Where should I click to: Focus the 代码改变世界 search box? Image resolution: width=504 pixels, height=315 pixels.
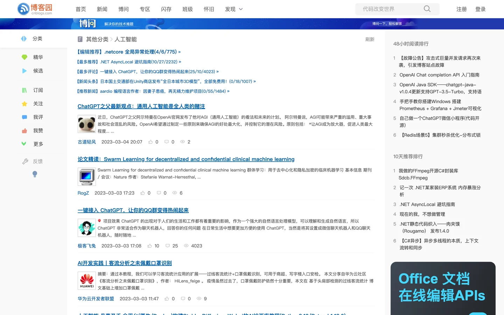pos(390,9)
